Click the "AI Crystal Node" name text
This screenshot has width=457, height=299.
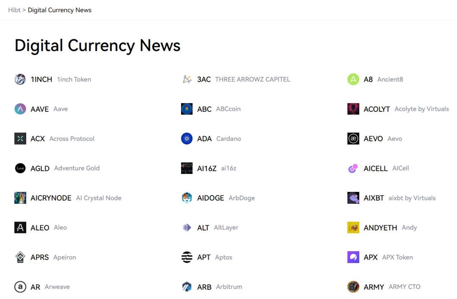[x=99, y=198]
